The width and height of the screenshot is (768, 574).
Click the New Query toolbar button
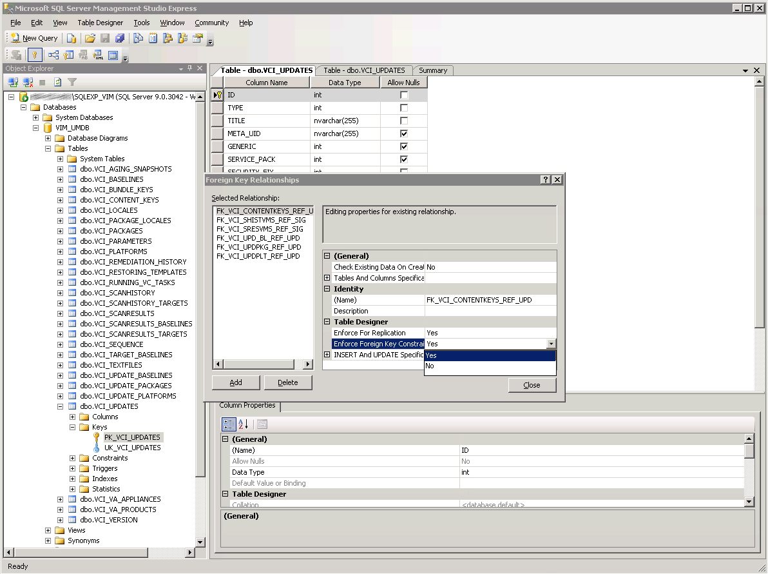tap(34, 38)
